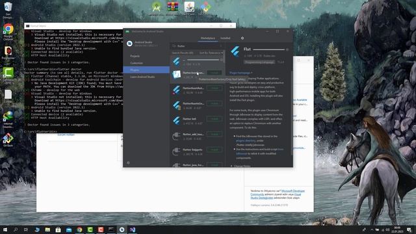
Task: Click the Programming Language tag
Action: coord(259,62)
